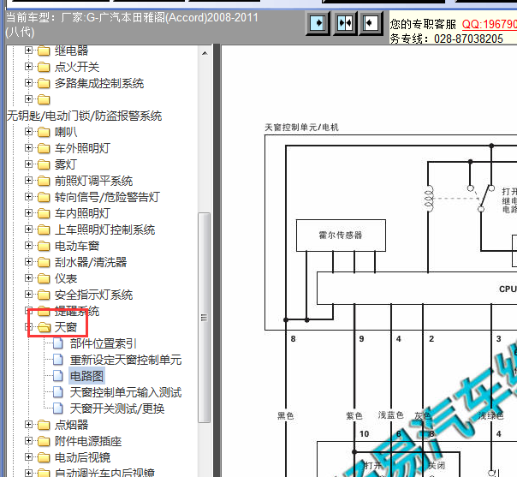Expand the 转向信号/危险警告灯 folder
517x477 pixels.
click(x=29, y=197)
